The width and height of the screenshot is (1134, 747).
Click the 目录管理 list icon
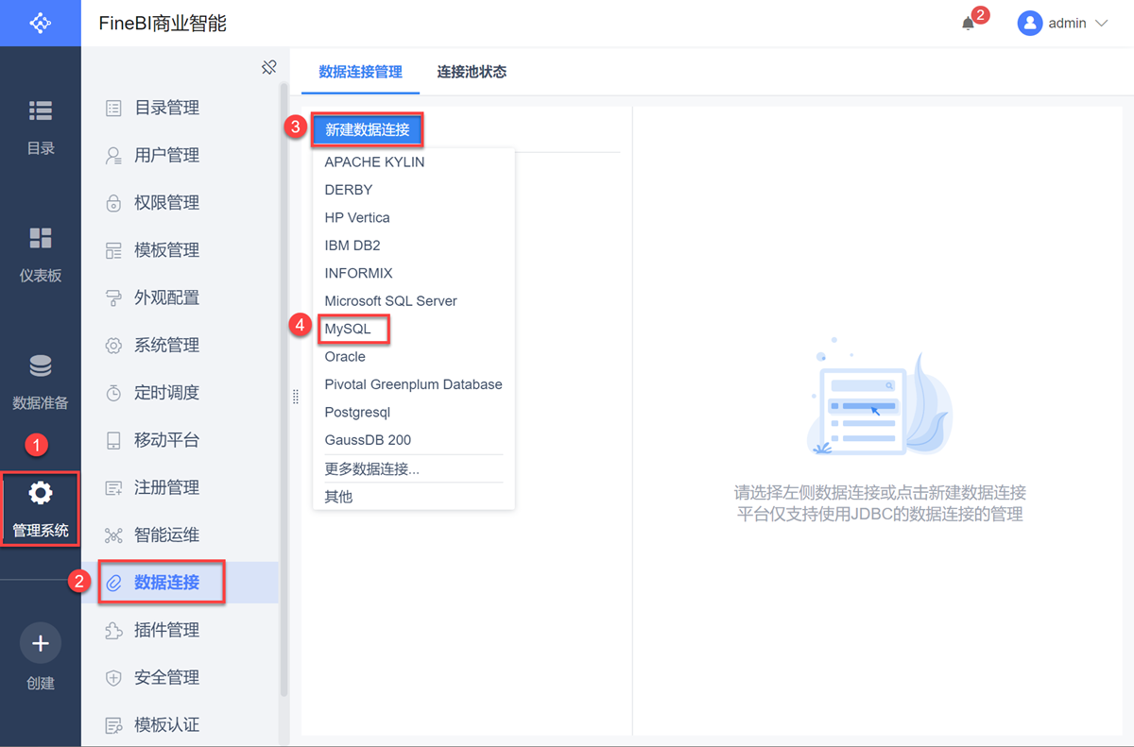pos(113,108)
